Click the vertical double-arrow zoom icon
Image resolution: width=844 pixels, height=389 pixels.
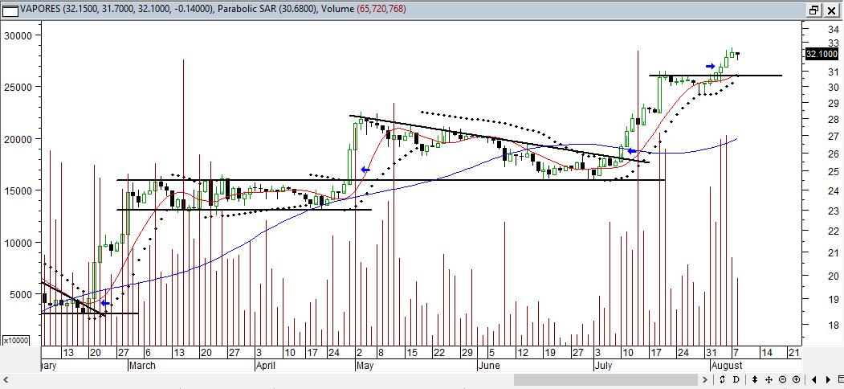pyautogui.click(x=756, y=379)
